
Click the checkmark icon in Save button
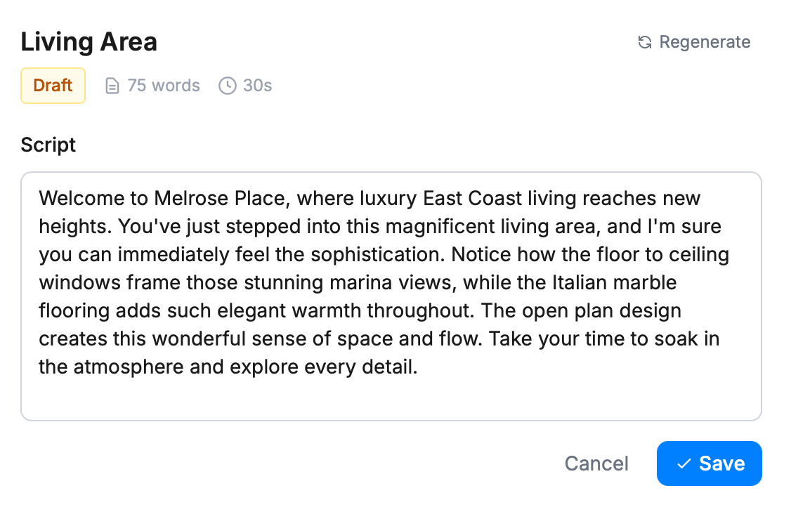pos(684,464)
